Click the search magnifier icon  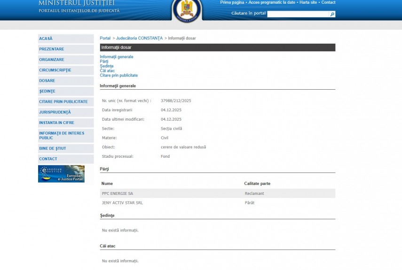pos(332,14)
